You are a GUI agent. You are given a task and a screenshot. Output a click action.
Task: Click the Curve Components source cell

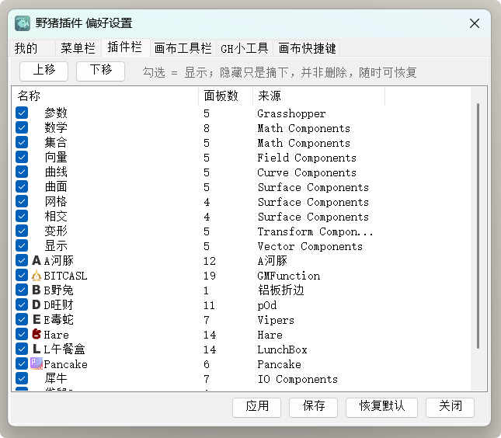pyautogui.click(x=307, y=172)
